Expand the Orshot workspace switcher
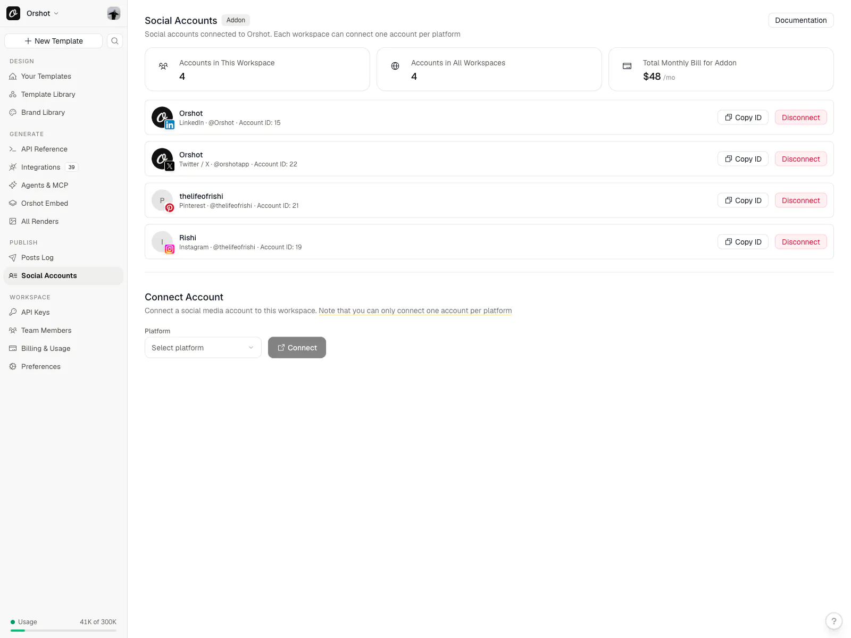Screen dimensions: 851x638 click(x=43, y=13)
